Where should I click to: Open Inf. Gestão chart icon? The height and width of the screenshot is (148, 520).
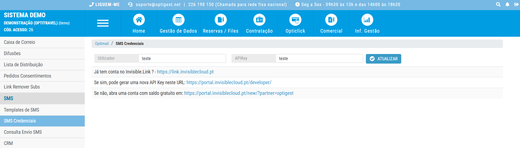[x=367, y=20]
